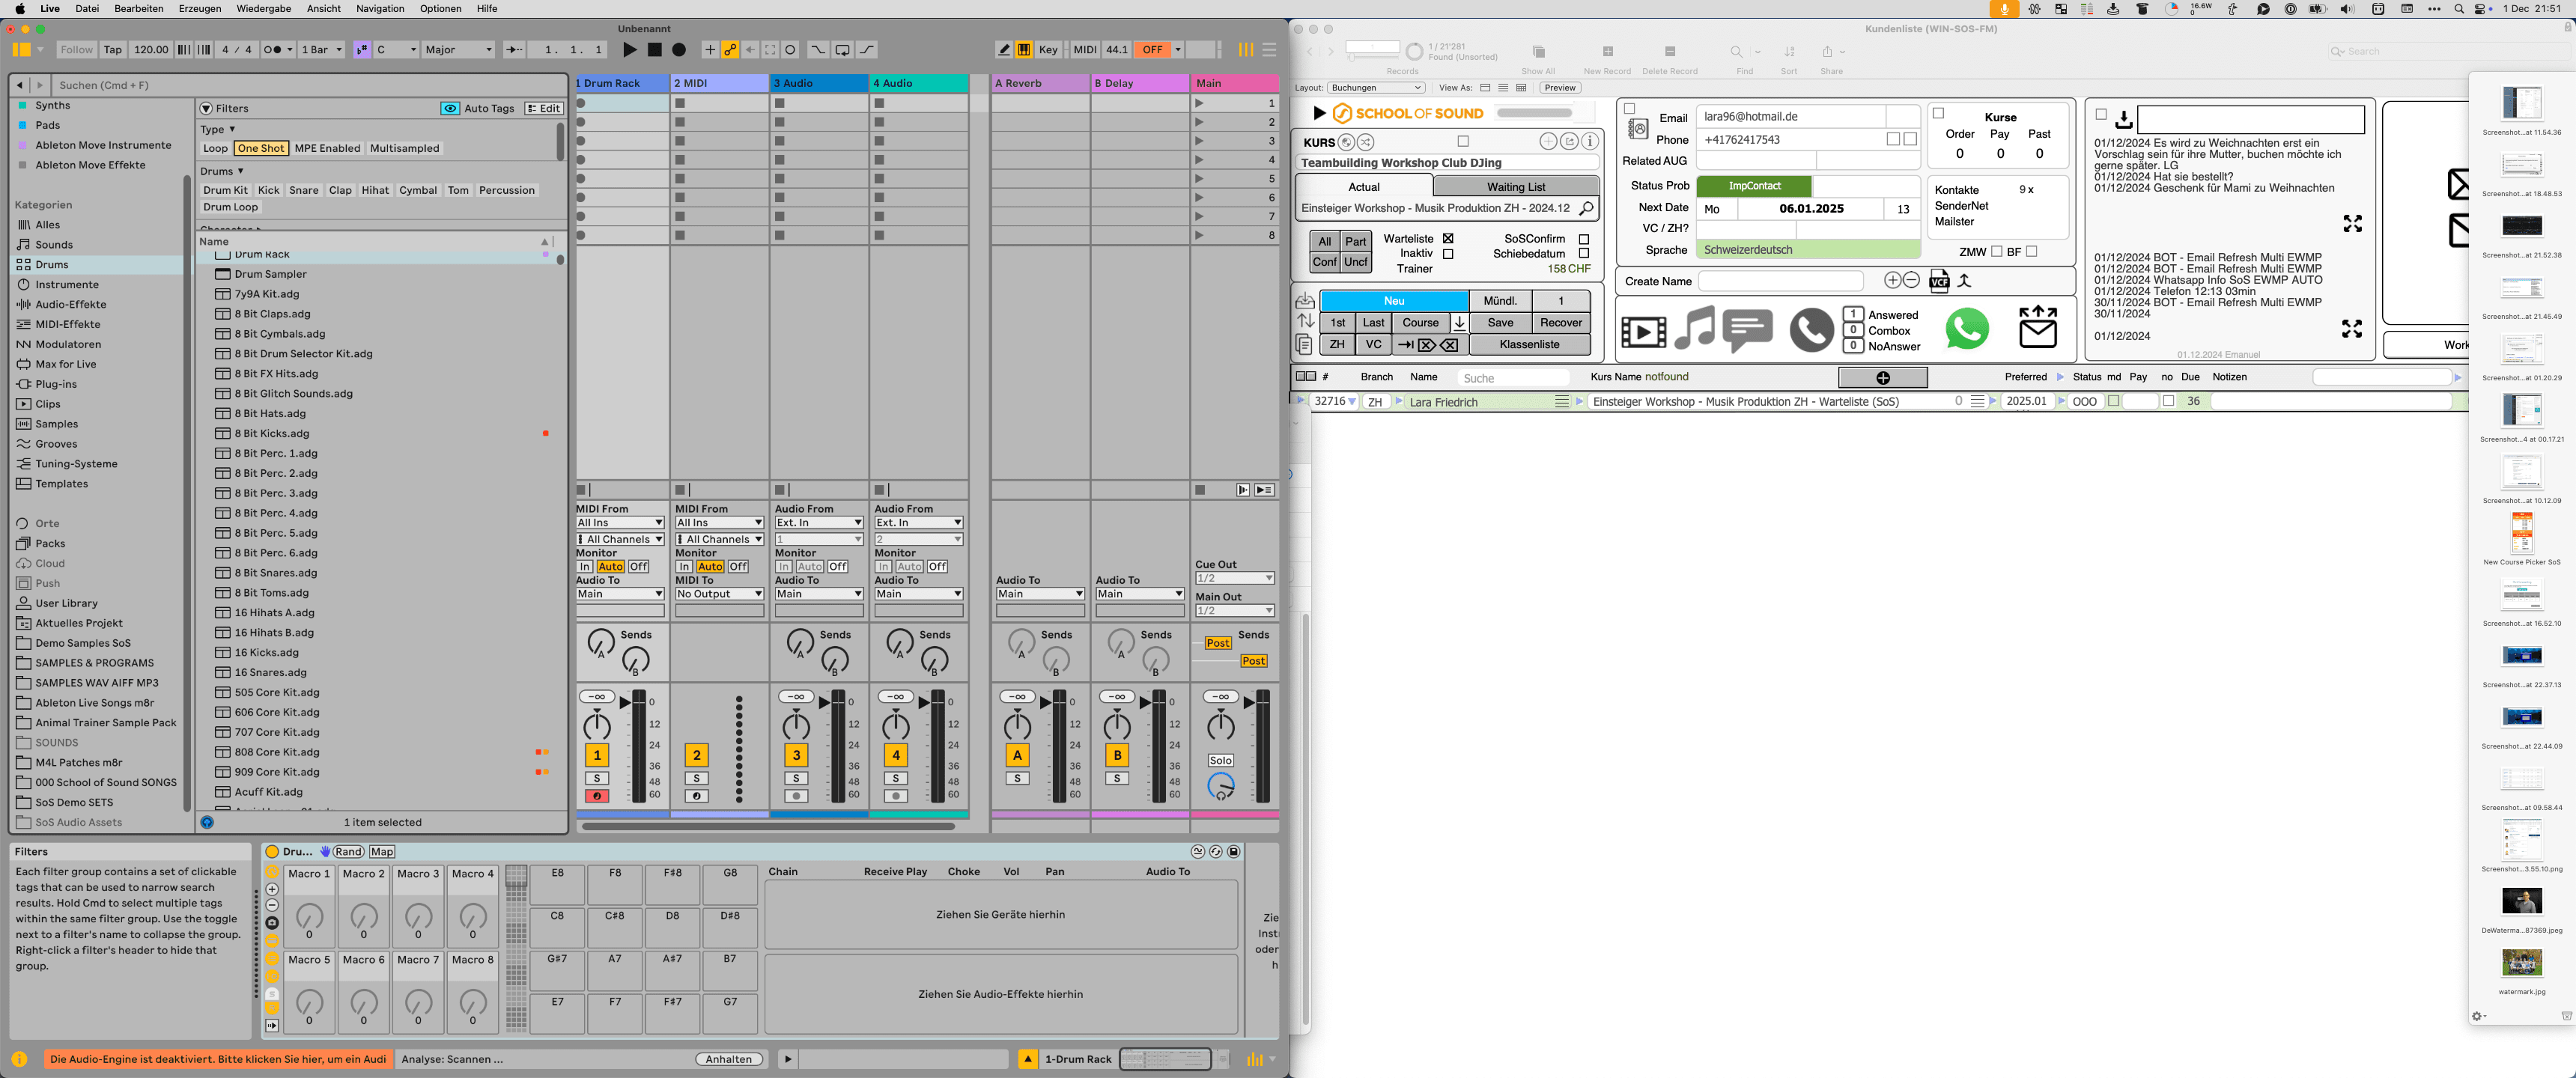Click the search magnifier in course field

(x=1586, y=209)
